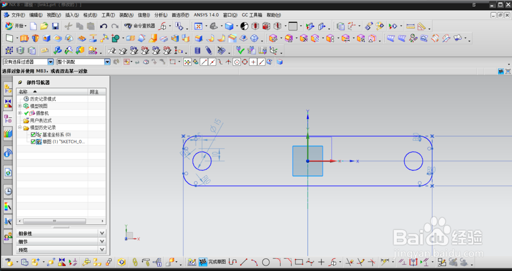
Task: Open the History clock sidebar tab
Action: point(8,191)
